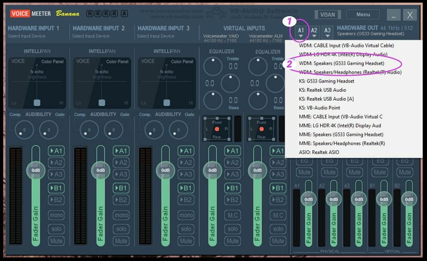The width and height of the screenshot is (427, 261).
Task: Click B2 bus fader 0dB knob
Action: tap(409, 199)
